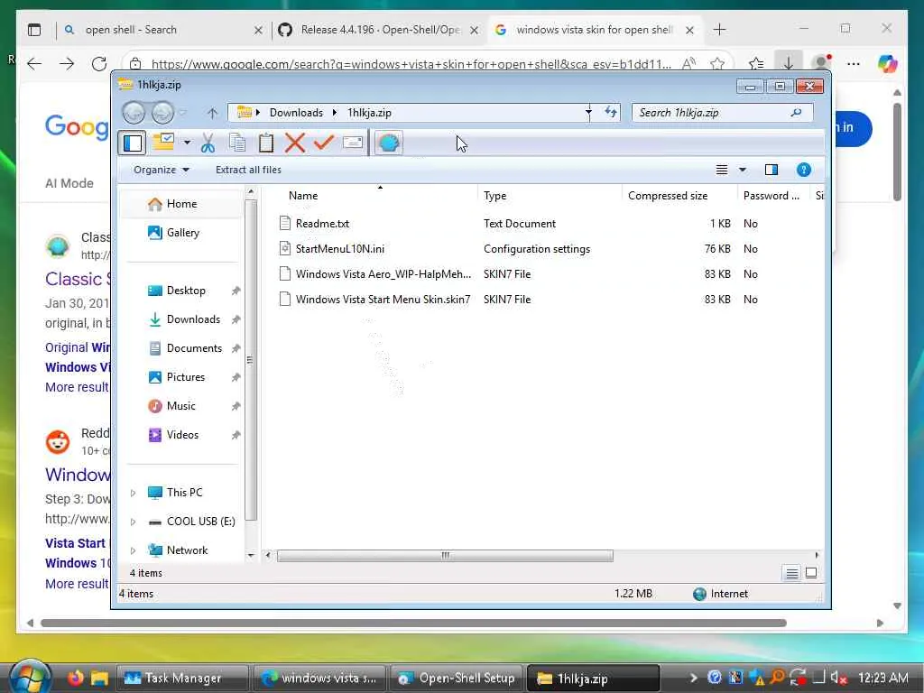This screenshot has height=693, width=924.
Task: Click the Copy toolbar icon
Action: click(x=237, y=143)
